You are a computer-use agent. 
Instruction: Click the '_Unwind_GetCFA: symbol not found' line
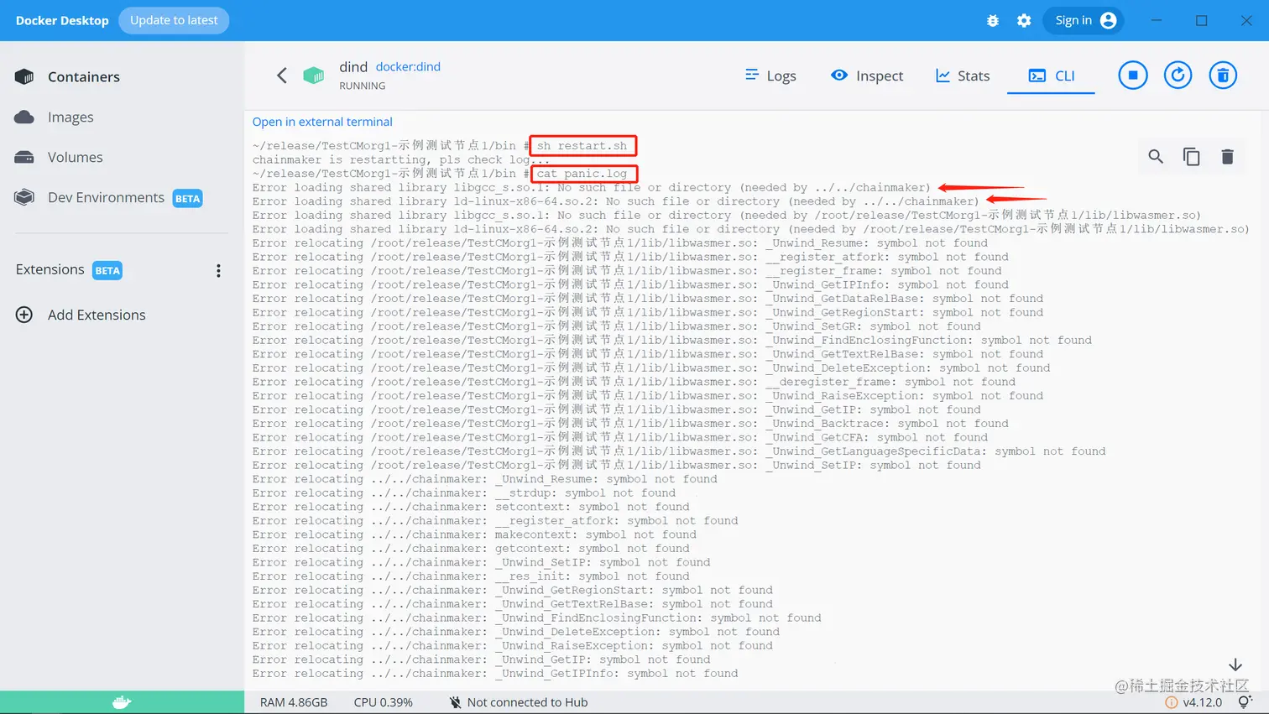[x=619, y=437]
